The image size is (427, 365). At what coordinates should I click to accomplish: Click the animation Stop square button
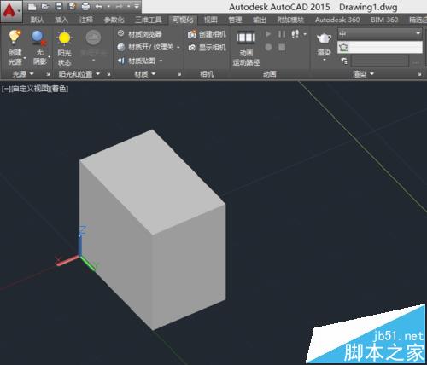pos(282,47)
